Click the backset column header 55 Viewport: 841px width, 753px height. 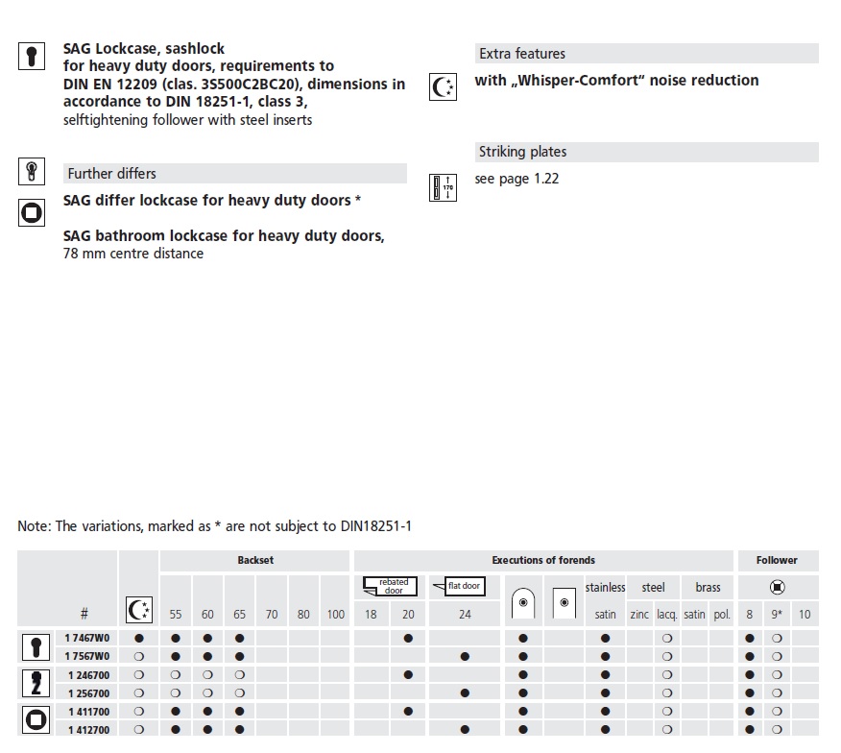tap(176, 615)
